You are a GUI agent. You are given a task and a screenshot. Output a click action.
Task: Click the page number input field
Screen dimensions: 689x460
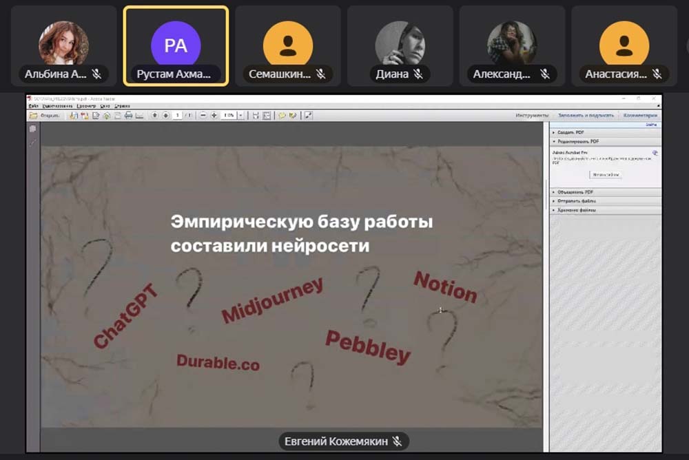click(x=177, y=116)
